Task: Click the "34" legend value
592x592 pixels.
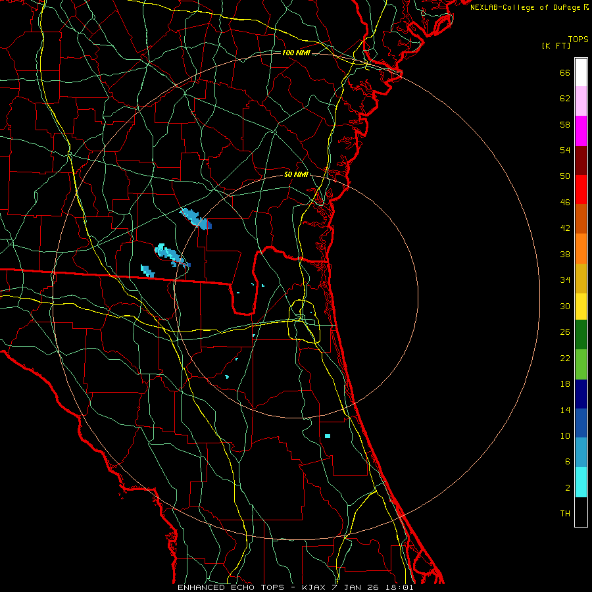Action: tap(565, 280)
